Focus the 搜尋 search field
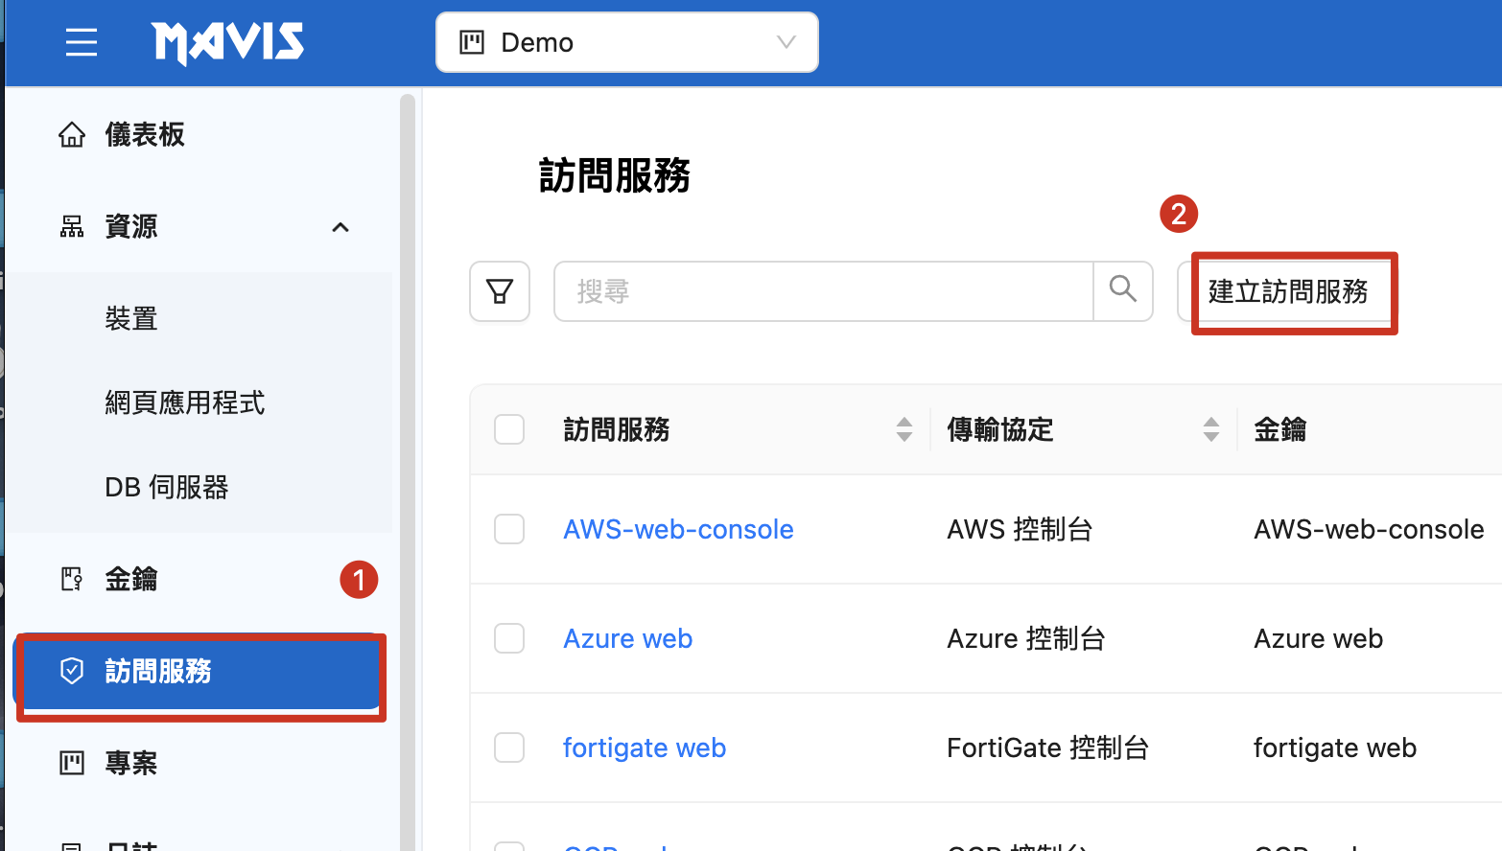 pyautogui.click(x=824, y=291)
